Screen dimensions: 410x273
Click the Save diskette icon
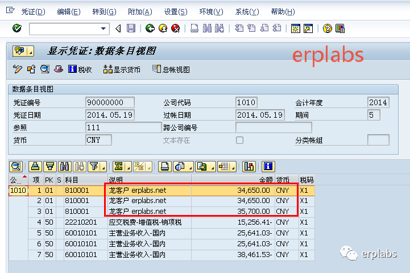[131, 28]
